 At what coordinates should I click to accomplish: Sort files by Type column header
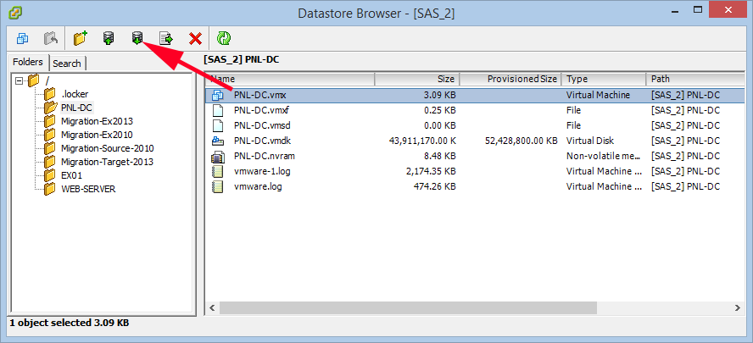click(x=603, y=79)
